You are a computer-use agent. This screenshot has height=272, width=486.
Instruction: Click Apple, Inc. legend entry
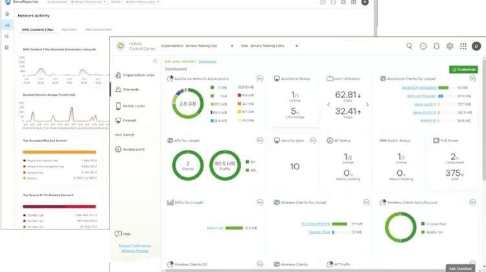(x=436, y=232)
